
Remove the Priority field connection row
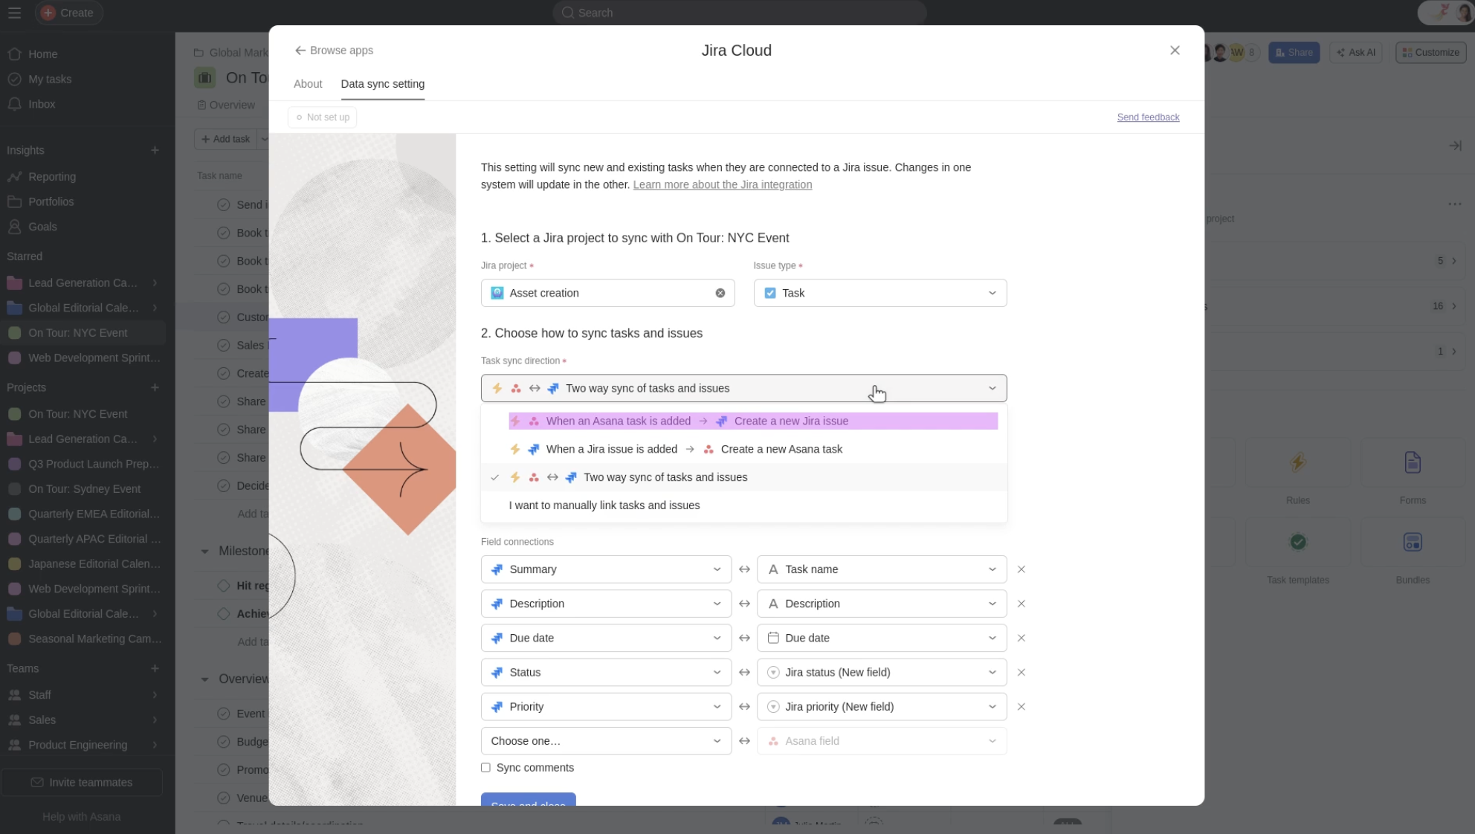click(x=1021, y=707)
